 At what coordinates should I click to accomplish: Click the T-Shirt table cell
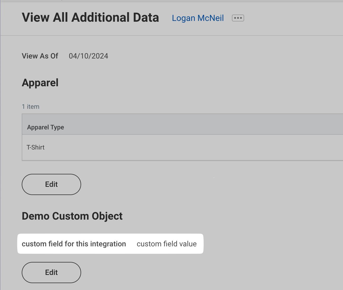coord(36,147)
